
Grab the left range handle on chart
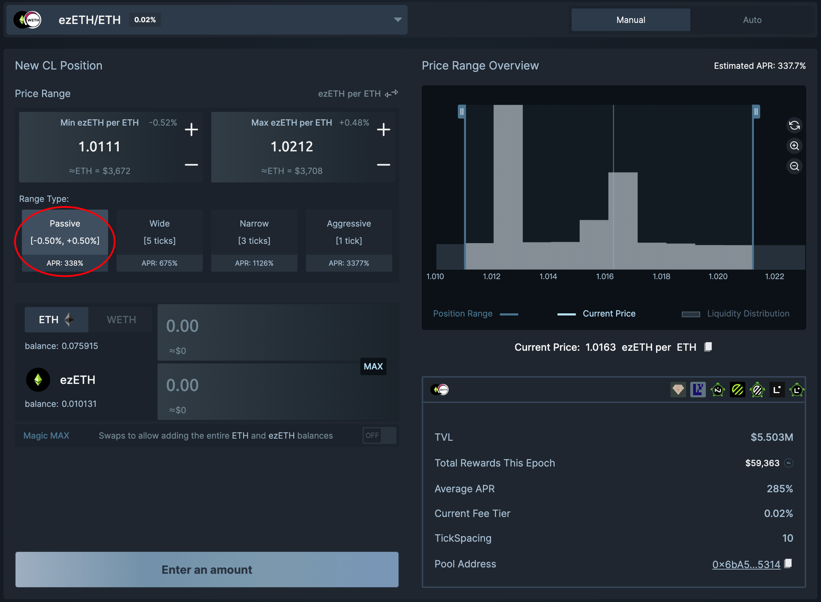[x=461, y=112]
